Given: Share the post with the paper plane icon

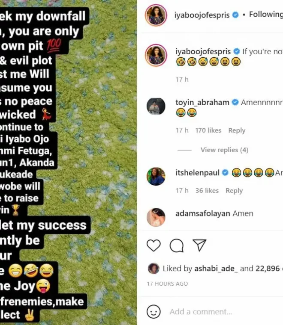Looking at the screenshot, I should click(x=199, y=245).
